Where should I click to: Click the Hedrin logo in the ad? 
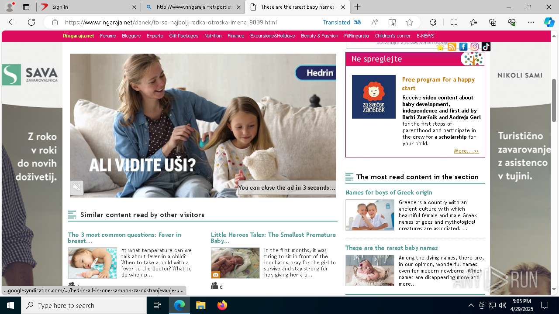(316, 73)
